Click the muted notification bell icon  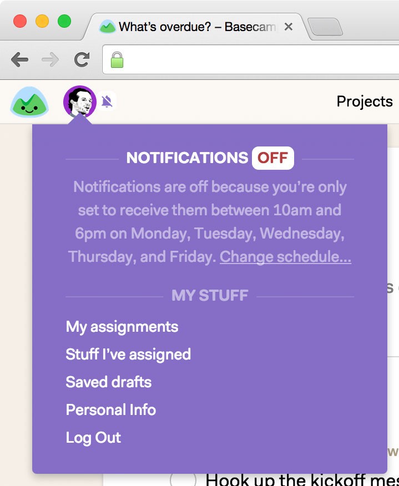[x=107, y=102]
